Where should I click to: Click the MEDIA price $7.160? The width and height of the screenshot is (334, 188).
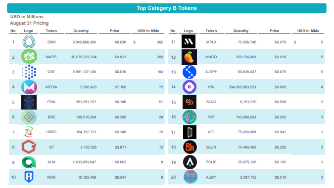coord(121,87)
